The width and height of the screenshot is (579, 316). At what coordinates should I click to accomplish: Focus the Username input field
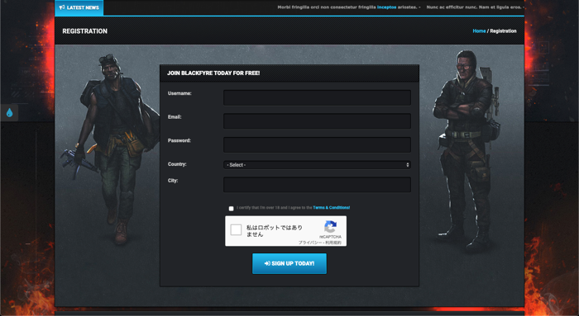(x=317, y=97)
